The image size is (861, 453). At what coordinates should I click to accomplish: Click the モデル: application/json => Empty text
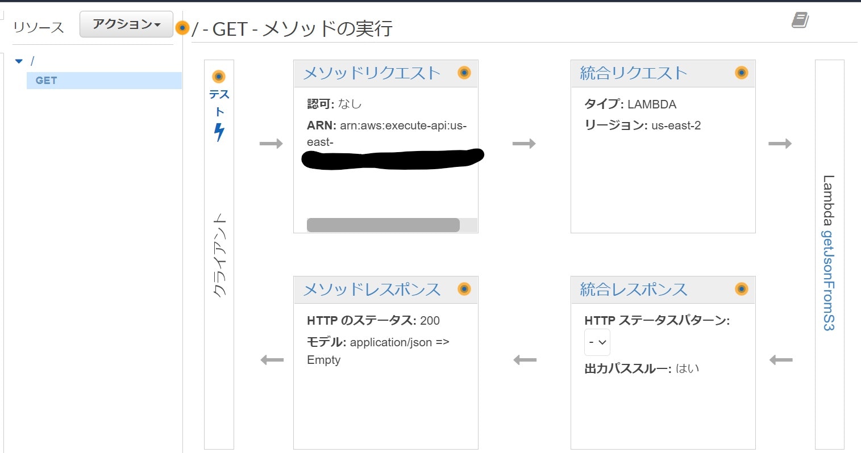pyautogui.click(x=378, y=351)
